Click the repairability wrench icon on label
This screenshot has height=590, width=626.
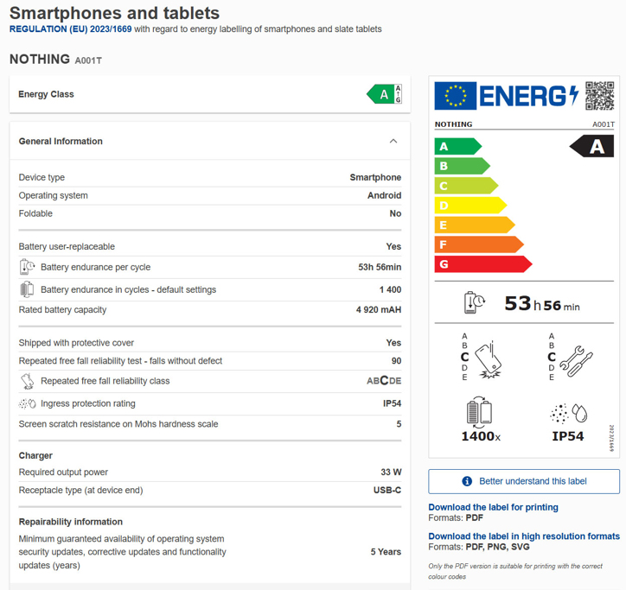click(575, 357)
